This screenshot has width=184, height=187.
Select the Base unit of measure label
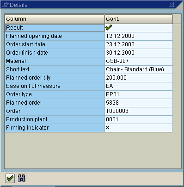[55, 86]
